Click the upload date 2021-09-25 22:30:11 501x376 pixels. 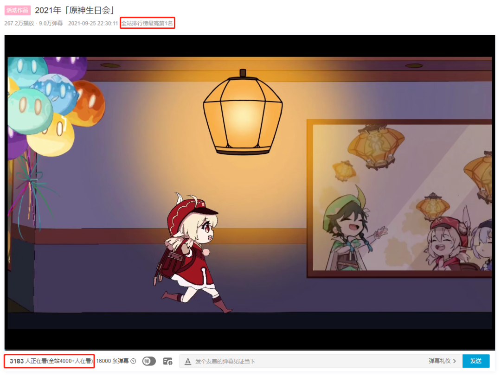click(x=93, y=23)
